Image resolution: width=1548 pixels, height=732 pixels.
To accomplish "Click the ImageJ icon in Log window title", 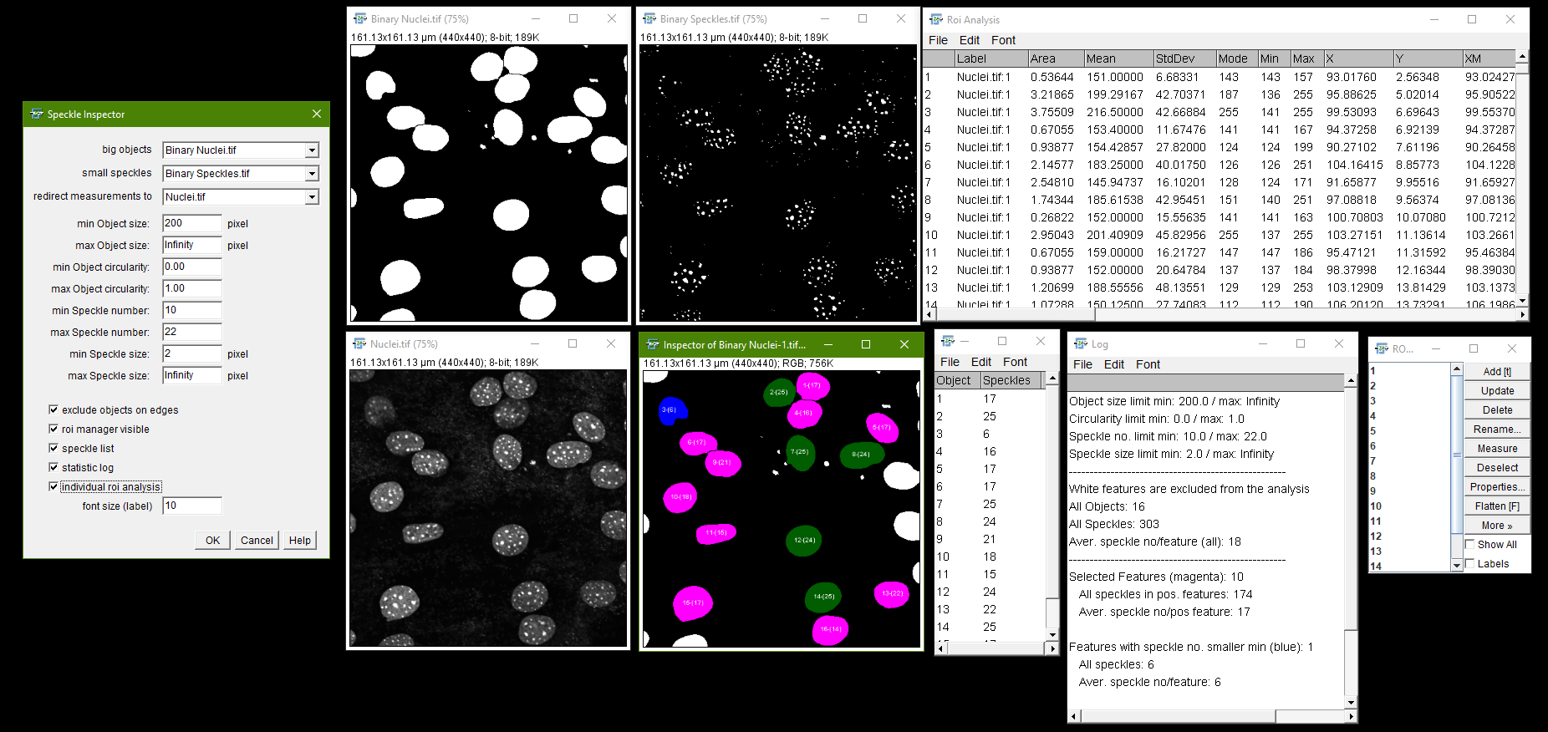I will pyautogui.click(x=1081, y=343).
